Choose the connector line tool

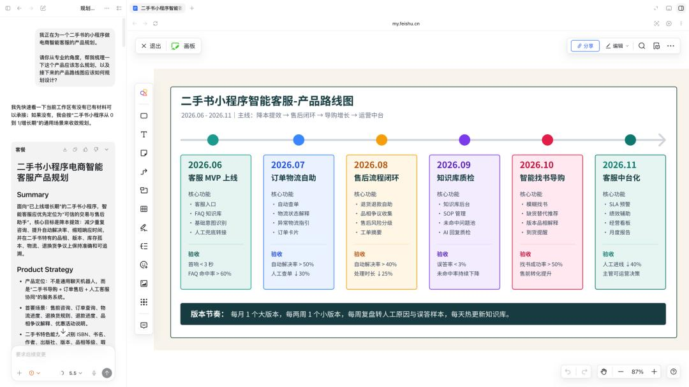click(144, 172)
